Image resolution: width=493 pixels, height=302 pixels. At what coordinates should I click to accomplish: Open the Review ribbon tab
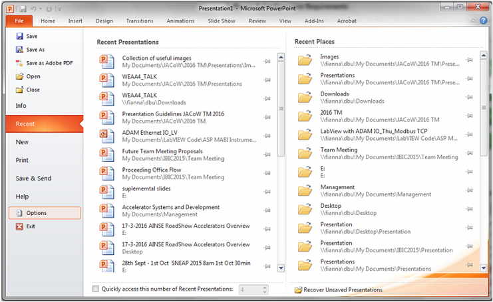(257, 21)
